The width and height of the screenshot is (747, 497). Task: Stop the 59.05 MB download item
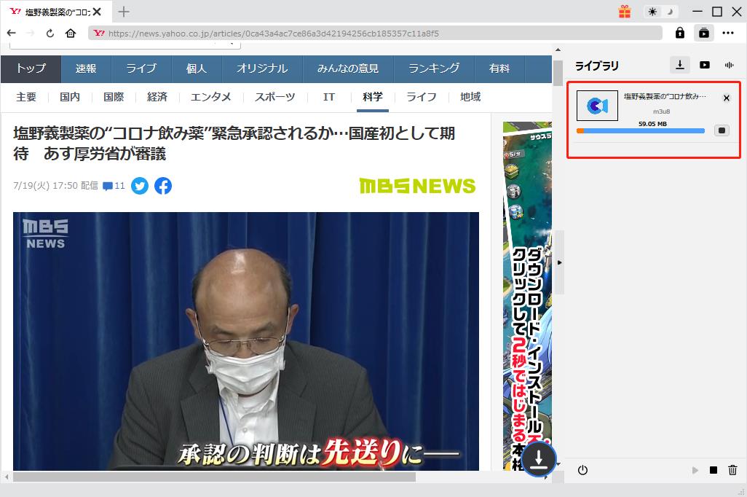click(722, 130)
